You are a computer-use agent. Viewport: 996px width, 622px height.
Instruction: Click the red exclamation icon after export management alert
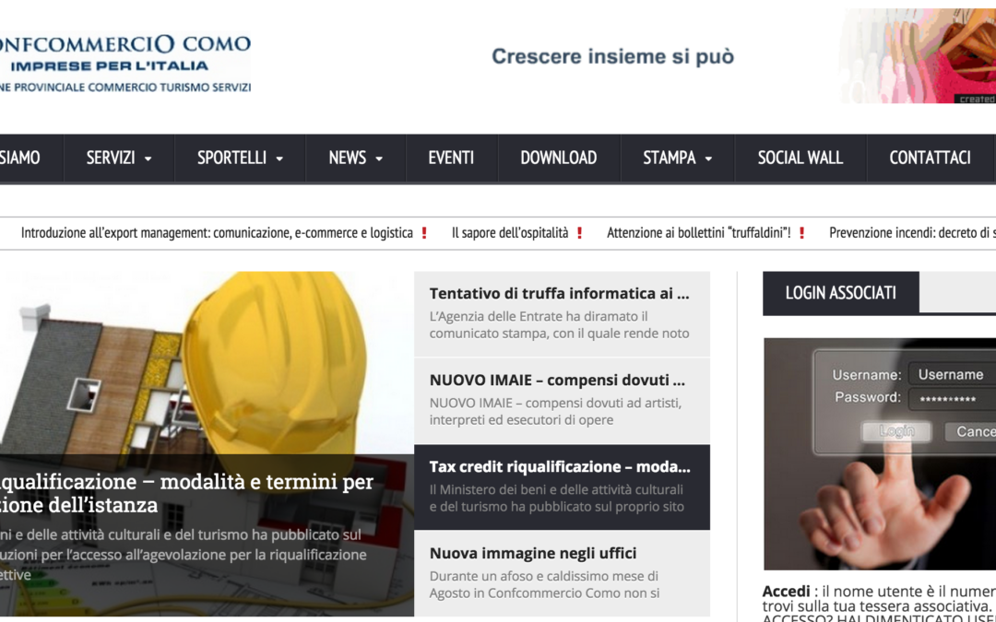pyautogui.click(x=424, y=232)
